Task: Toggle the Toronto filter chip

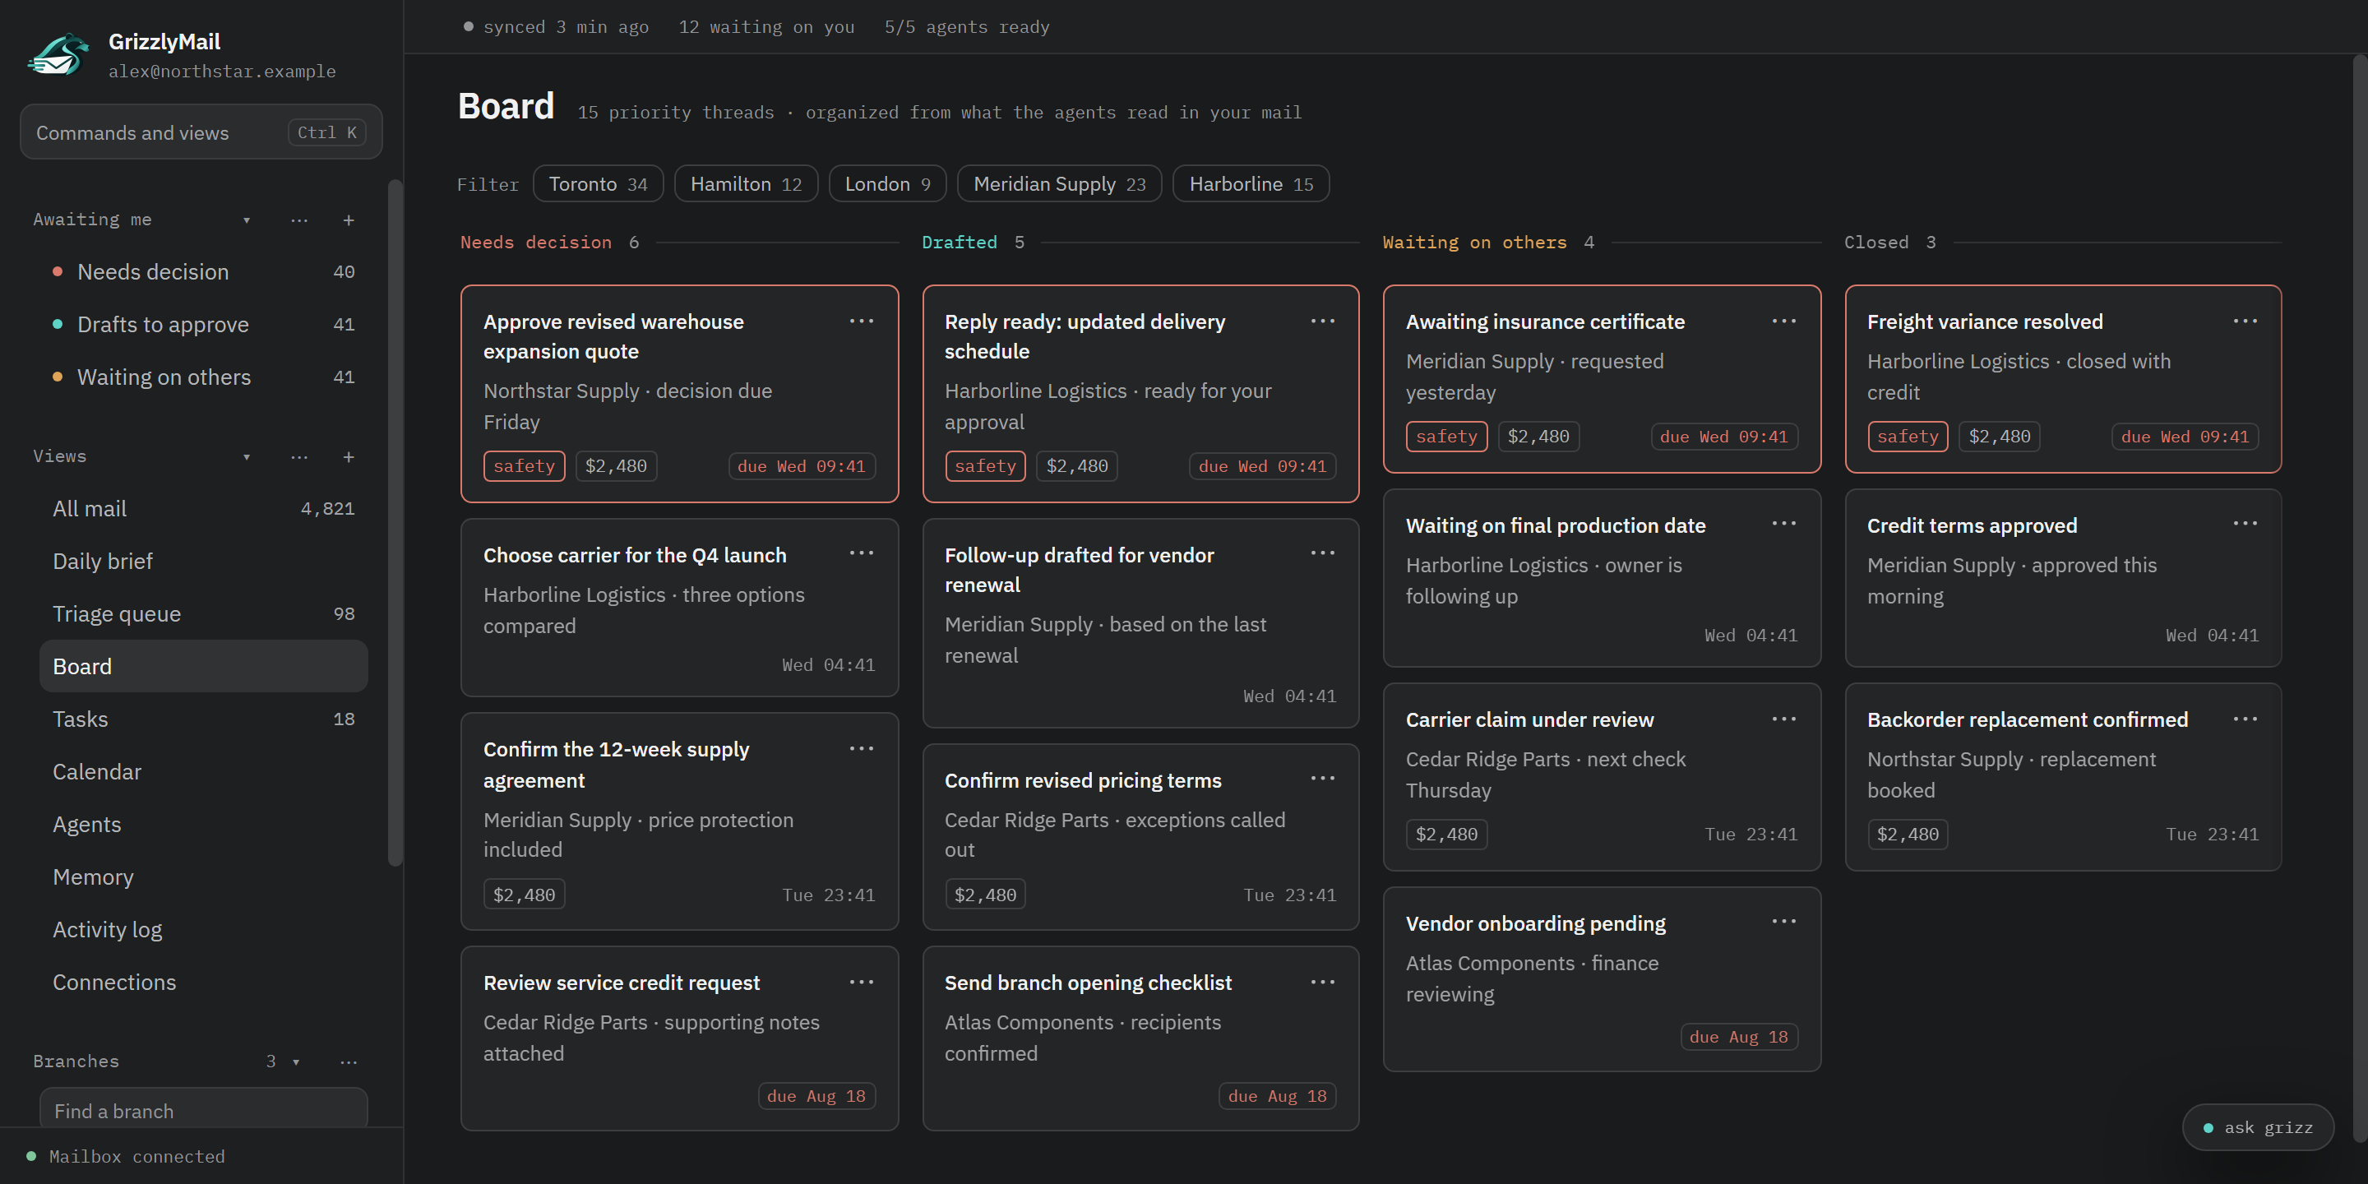Action: point(599,184)
